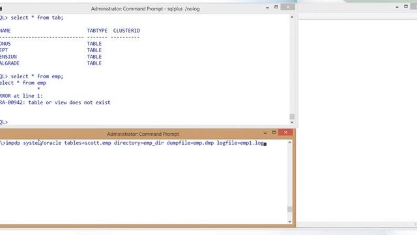
Task: Close the lower Command Prompt window
Action: pos(285,133)
